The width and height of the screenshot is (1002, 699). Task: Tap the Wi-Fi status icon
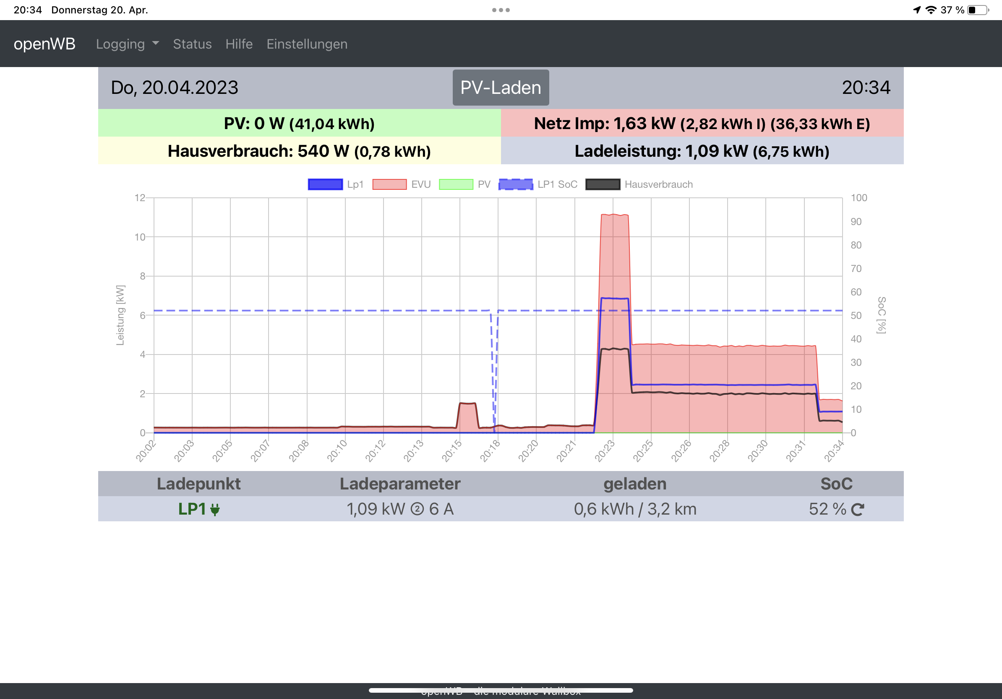(931, 10)
